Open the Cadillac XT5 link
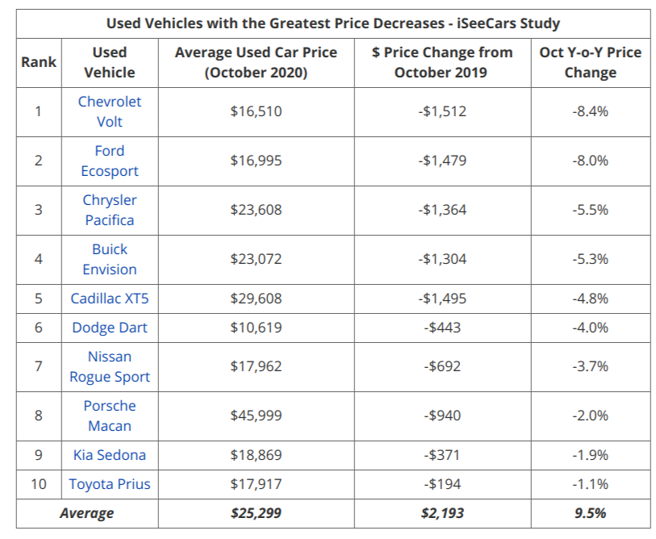Screen dimensions: 656x539 click(x=109, y=299)
